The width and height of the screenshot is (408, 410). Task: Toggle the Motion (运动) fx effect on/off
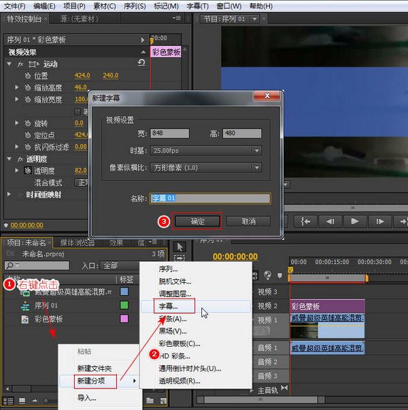click(20, 64)
